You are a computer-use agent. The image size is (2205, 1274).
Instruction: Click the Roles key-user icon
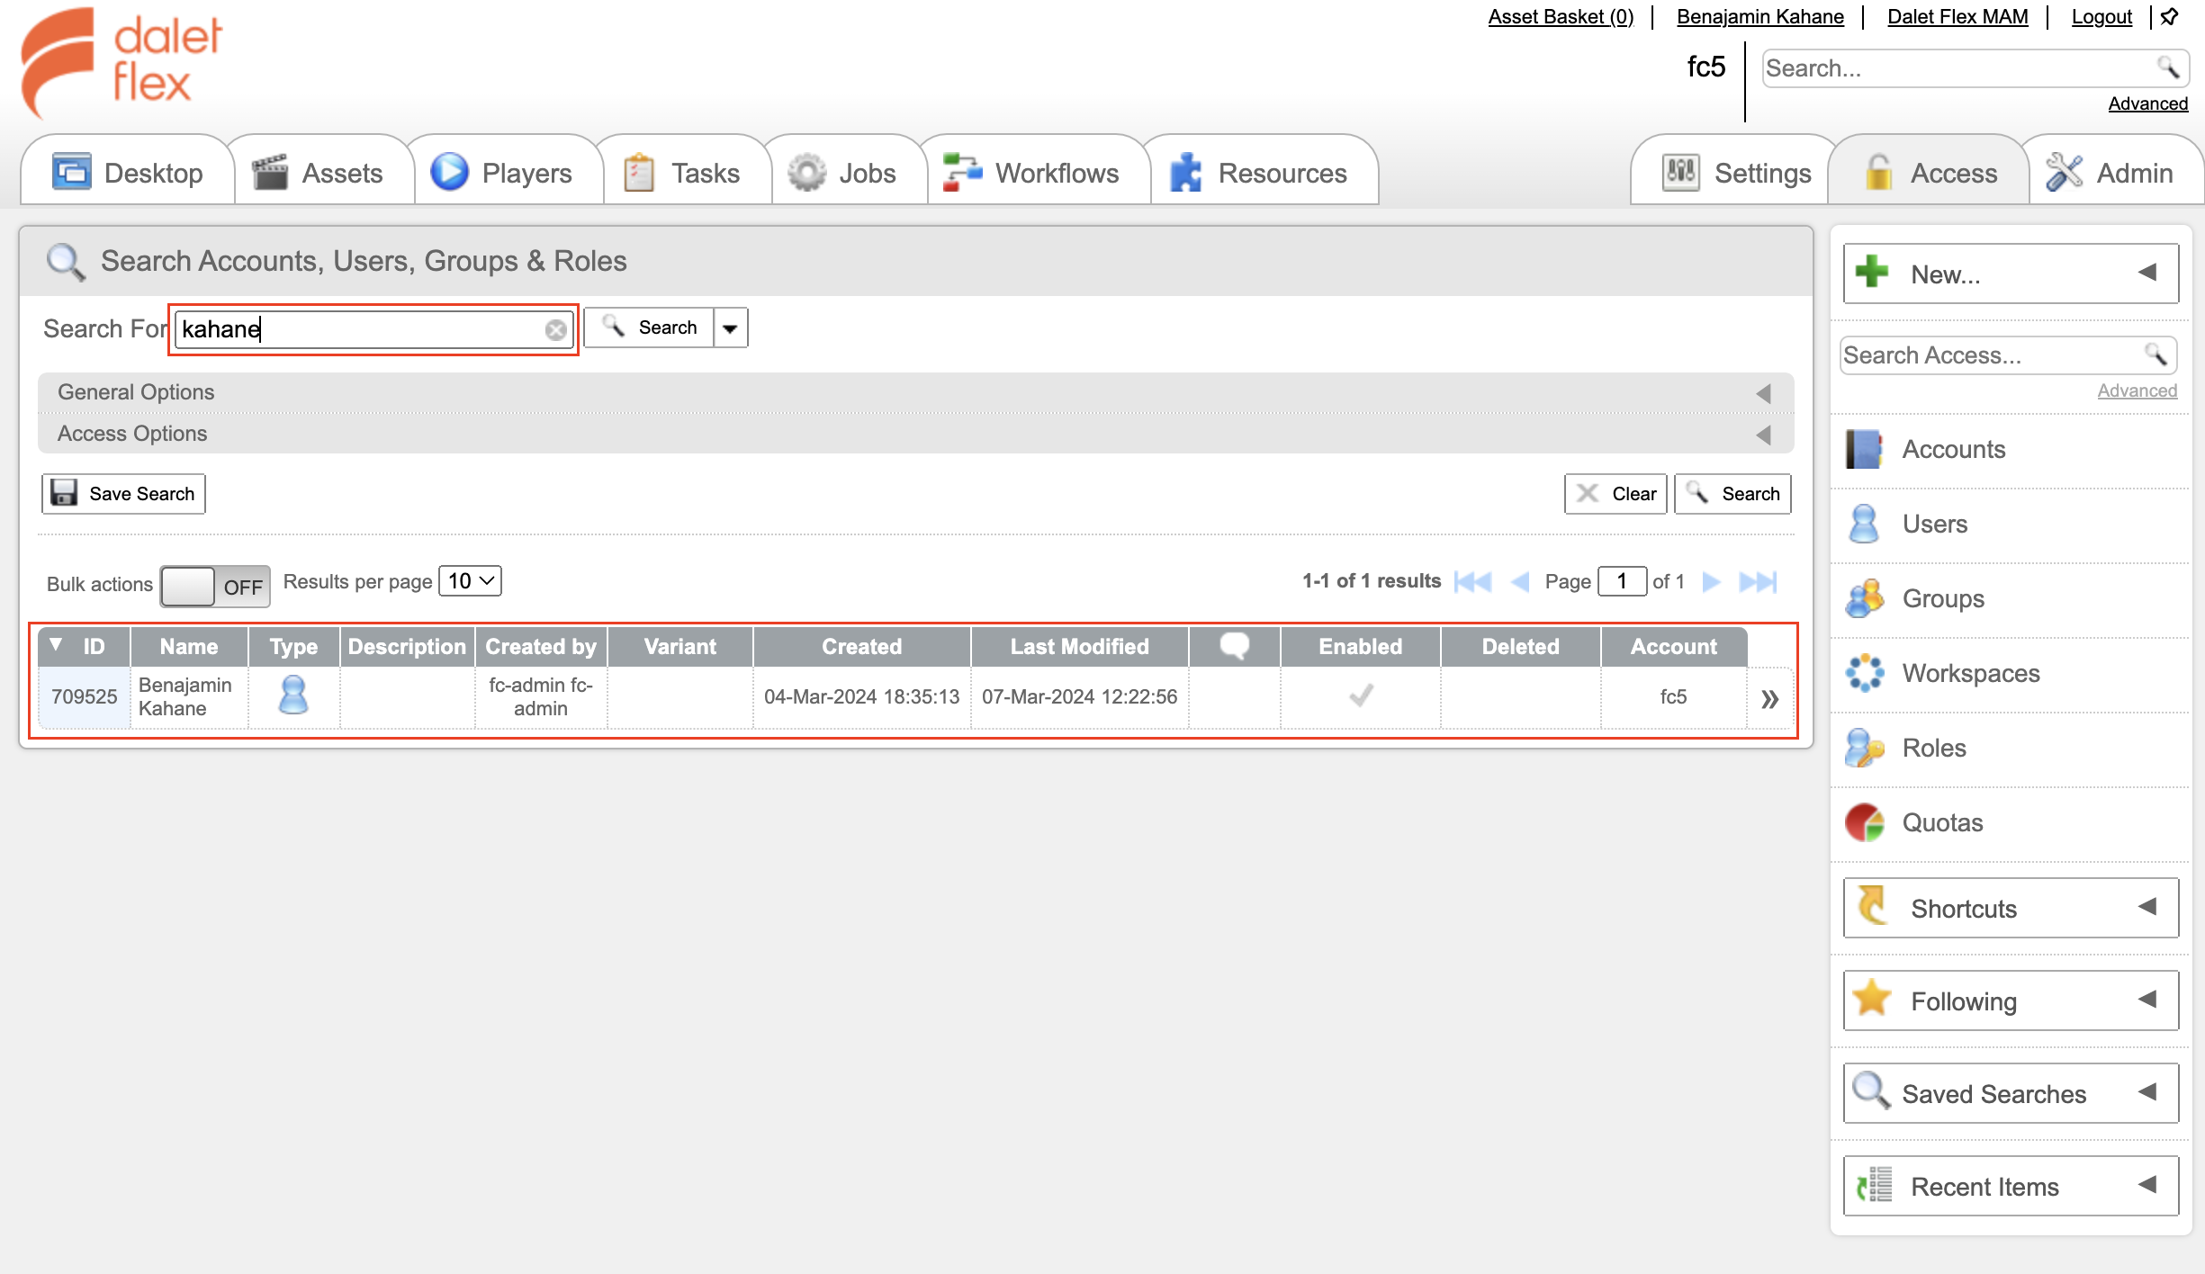tap(1864, 748)
